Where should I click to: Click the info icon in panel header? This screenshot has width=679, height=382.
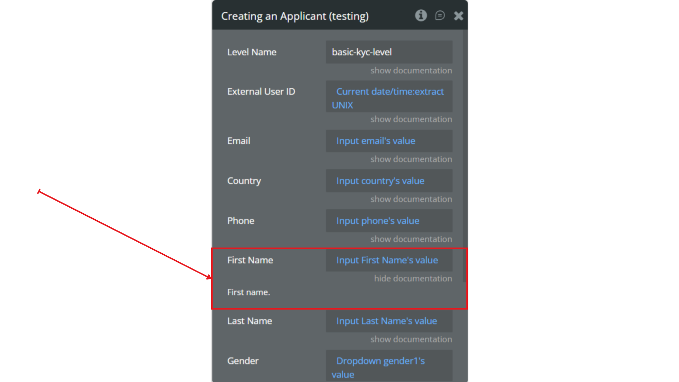click(x=421, y=16)
